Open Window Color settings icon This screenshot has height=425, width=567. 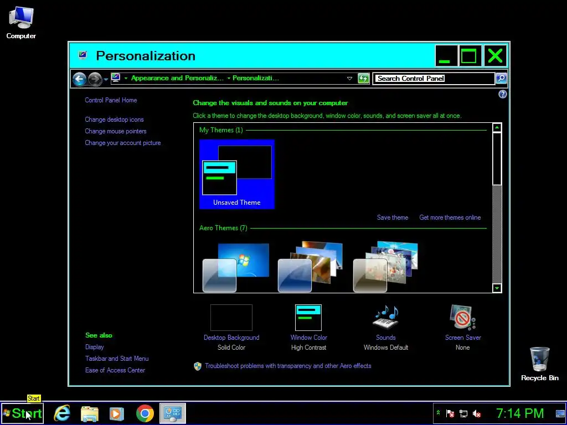coord(308,317)
